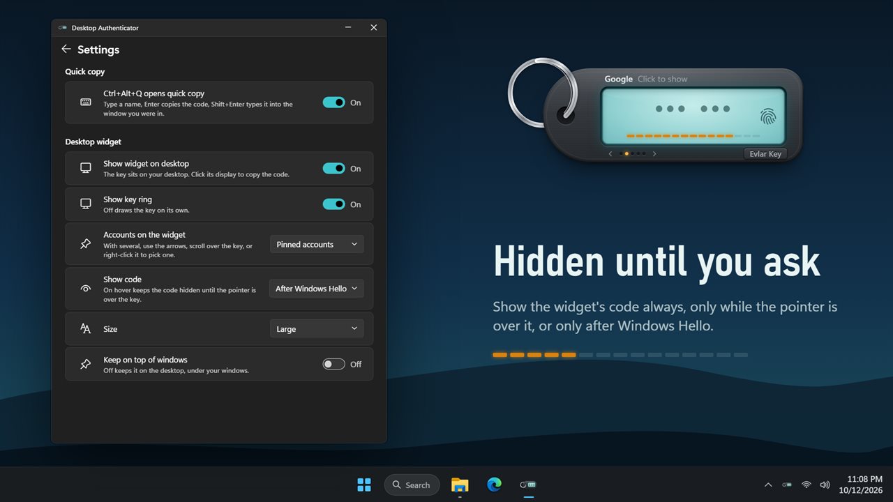
Task: Click the "Quick copy" section heading
Action: [x=85, y=71]
